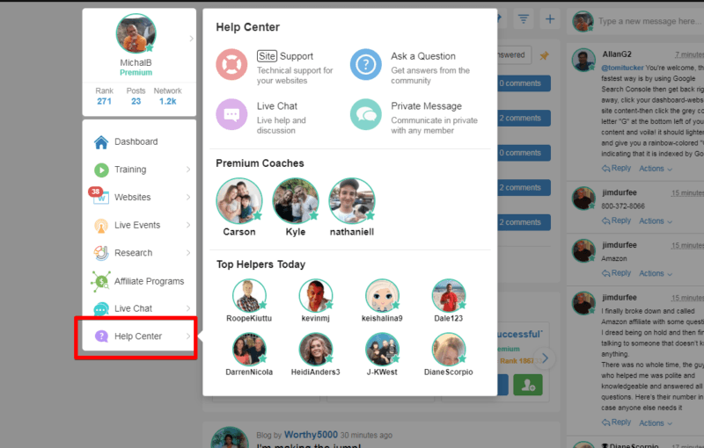The width and height of the screenshot is (704, 448).
Task: View Premium Coach Kyle's profile picture
Action: click(296, 200)
